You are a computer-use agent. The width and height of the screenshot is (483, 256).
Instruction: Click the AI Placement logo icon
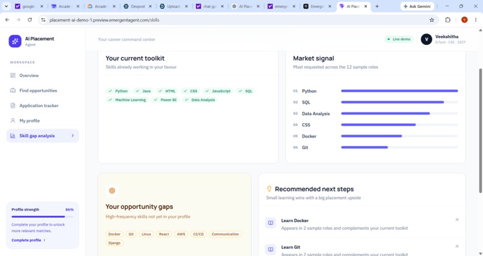(15, 41)
